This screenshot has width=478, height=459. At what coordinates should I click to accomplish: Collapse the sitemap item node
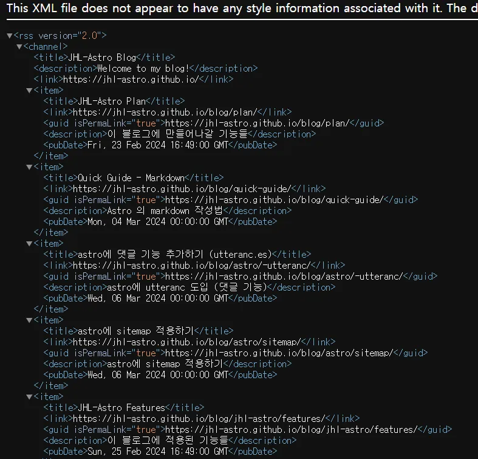coord(30,320)
